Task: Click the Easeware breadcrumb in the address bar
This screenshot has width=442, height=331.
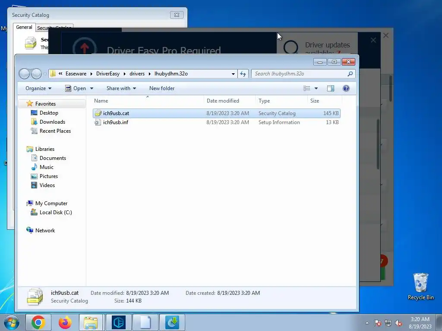Action: click(x=76, y=74)
